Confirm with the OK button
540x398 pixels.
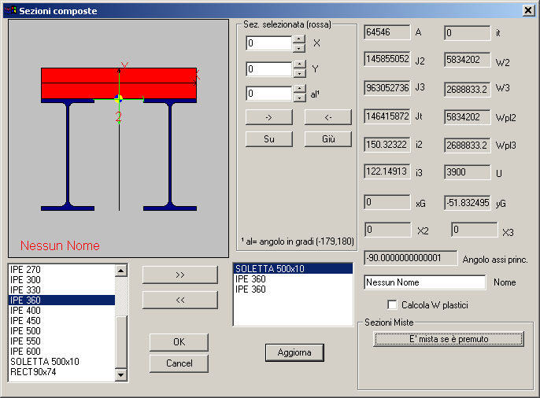(179, 342)
